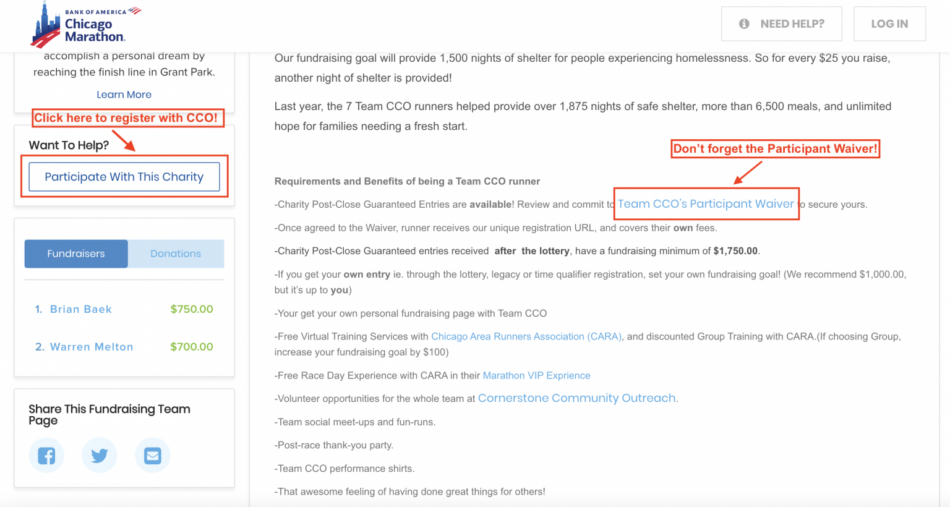Image resolution: width=950 pixels, height=507 pixels.
Task: Switch to the Fundraisers tab
Action: pos(76,253)
